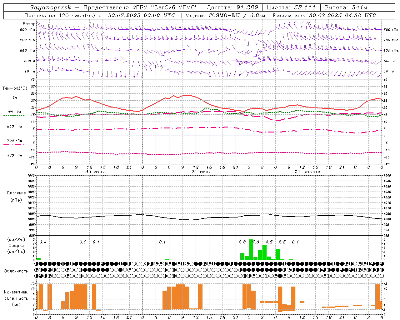Select the 'Высота: 341м' elevation text

(x=346, y=7)
